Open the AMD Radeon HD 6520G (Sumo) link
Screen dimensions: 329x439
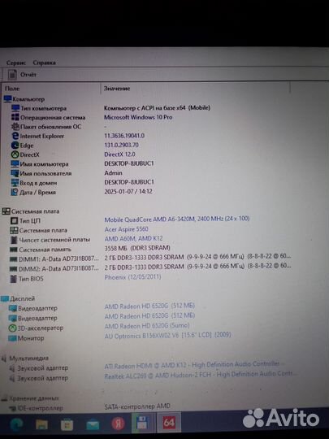(147, 326)
